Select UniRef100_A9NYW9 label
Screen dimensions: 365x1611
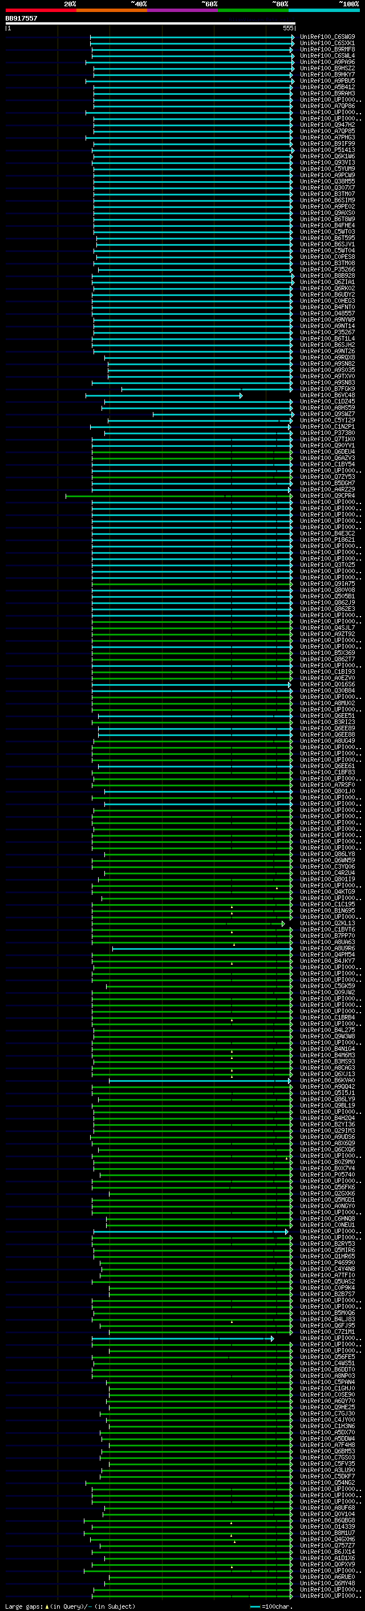[327, 319]
